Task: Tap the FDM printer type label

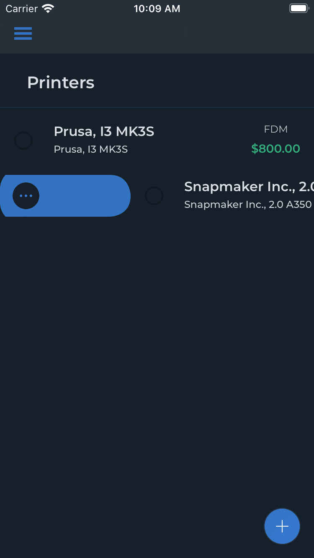Action: point(276,129)
